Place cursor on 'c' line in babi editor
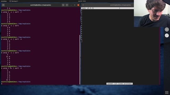Image resolution: width=170 pixels, height=95 pixels. tap(82, 16)
